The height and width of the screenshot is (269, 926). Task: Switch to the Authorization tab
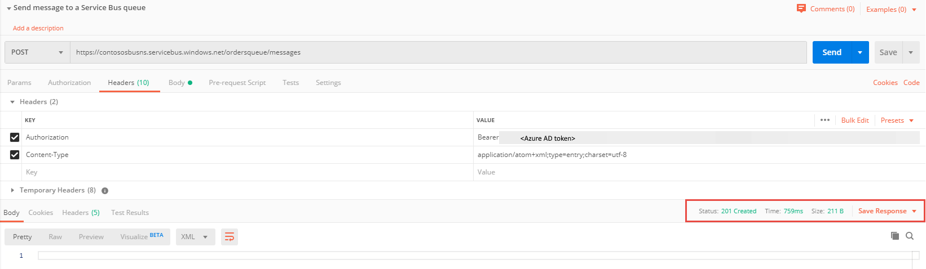coord(69,83)
